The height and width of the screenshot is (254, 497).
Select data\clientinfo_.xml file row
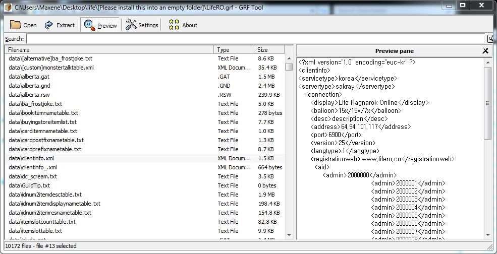145,167
